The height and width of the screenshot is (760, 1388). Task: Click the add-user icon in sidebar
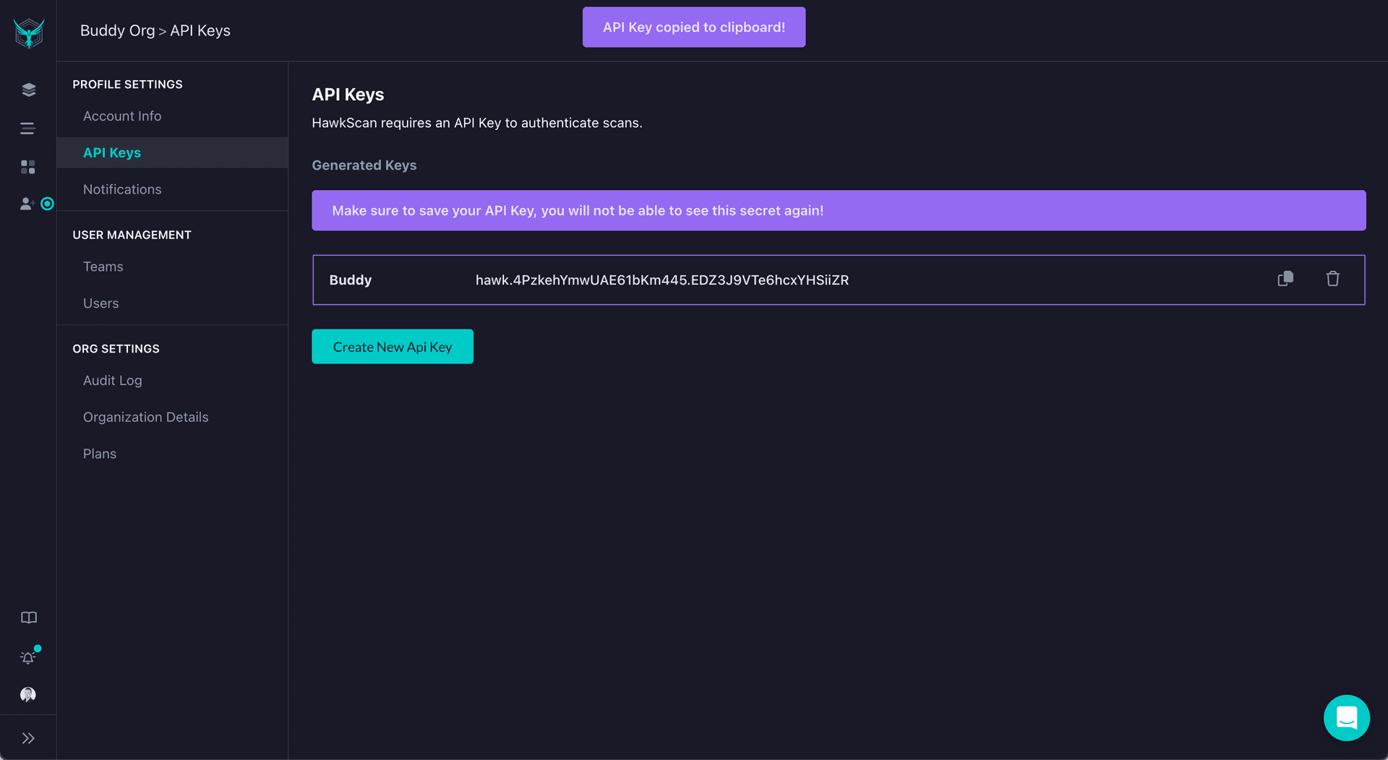pyautogui.click(x=27, y=204)
